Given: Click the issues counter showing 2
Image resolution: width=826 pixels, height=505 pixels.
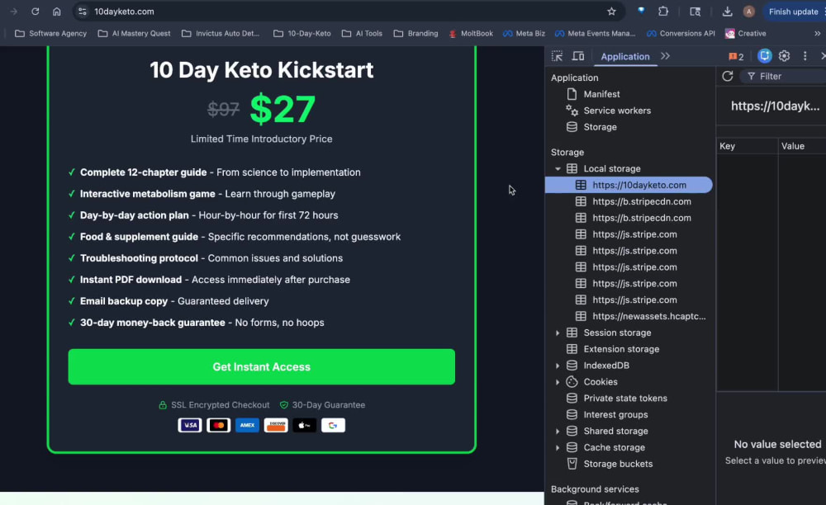Looking at the screenshot, I should 736,56.
